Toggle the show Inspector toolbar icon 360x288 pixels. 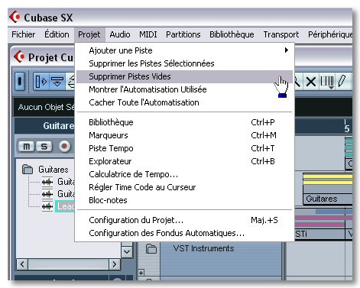[x=41, y=82]
